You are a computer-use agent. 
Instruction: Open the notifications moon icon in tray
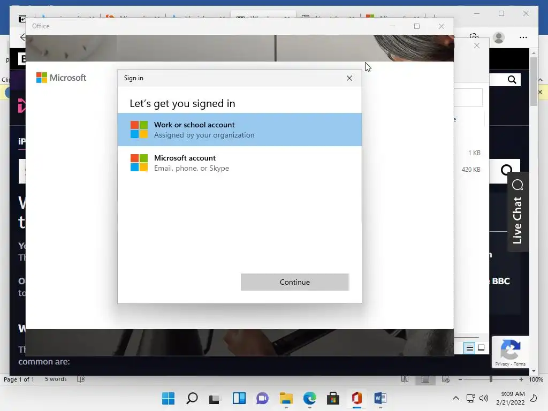click(534, 398)
